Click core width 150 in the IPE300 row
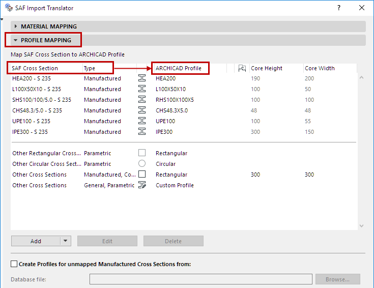Viewport: 374px width, 288px height. pos(309,132)
